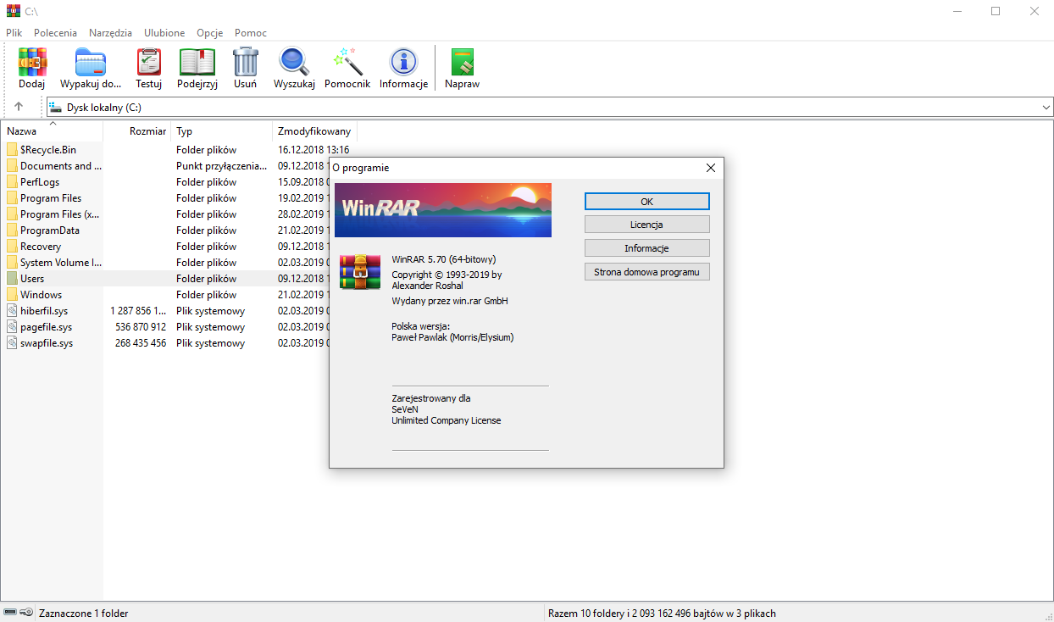Sort by the Rozmiar column header
Screen dimensions: 1054x622
(x=137, y=131)
